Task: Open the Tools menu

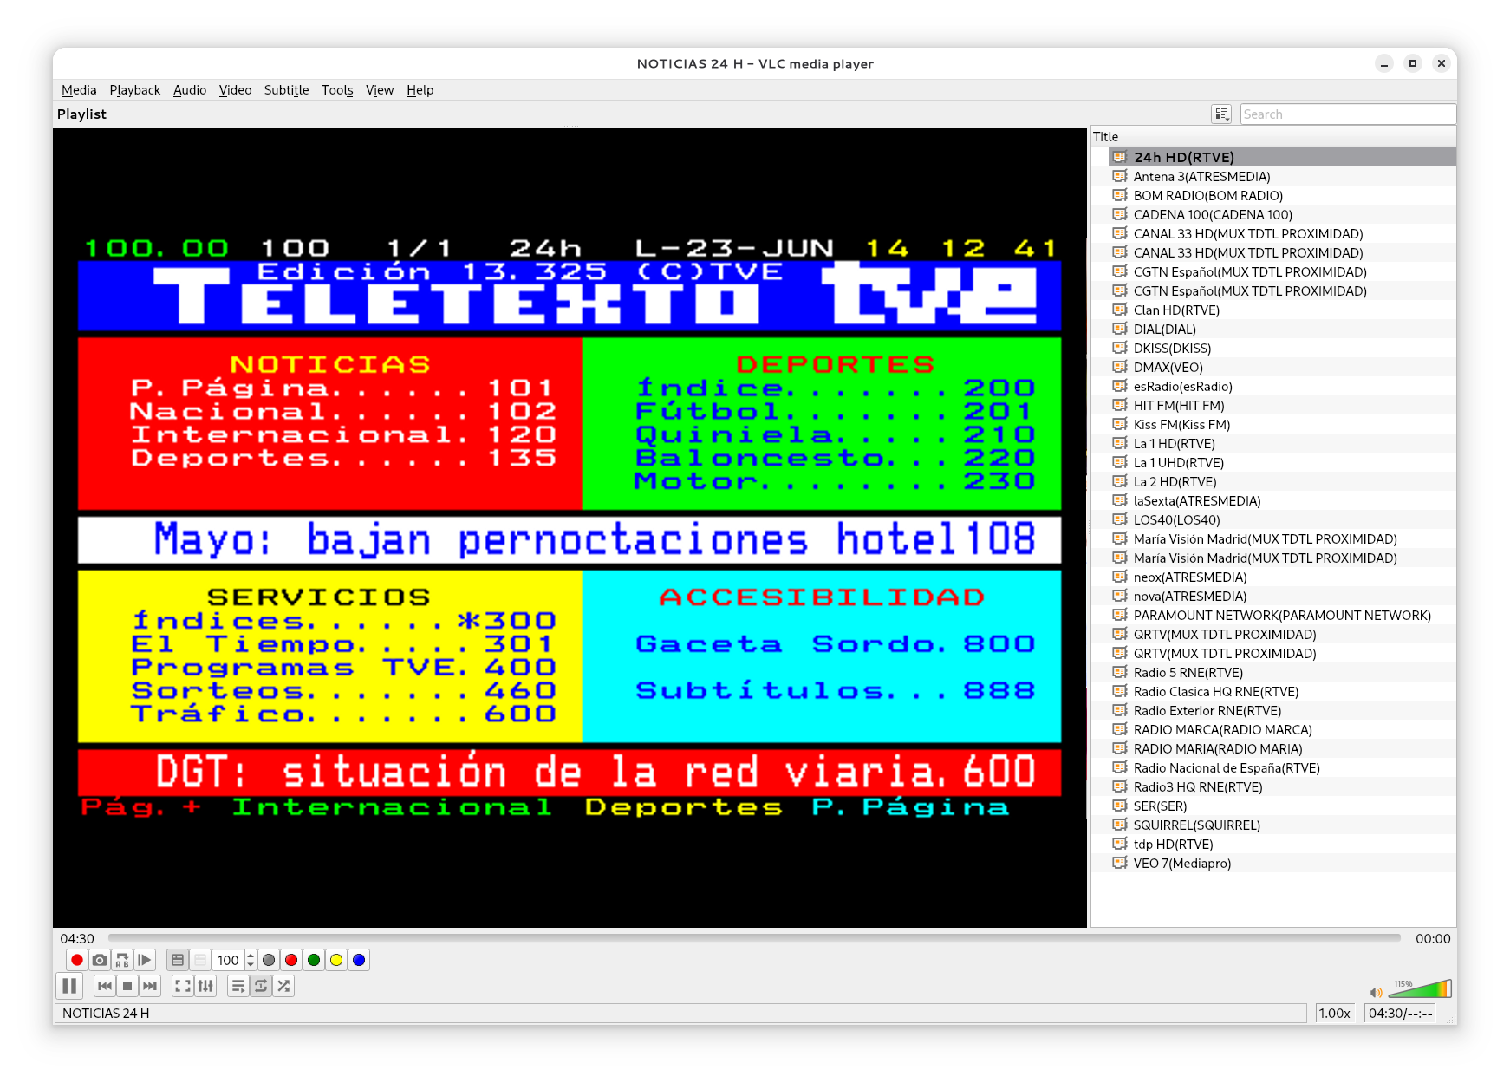Action: [x=337, y=90]
